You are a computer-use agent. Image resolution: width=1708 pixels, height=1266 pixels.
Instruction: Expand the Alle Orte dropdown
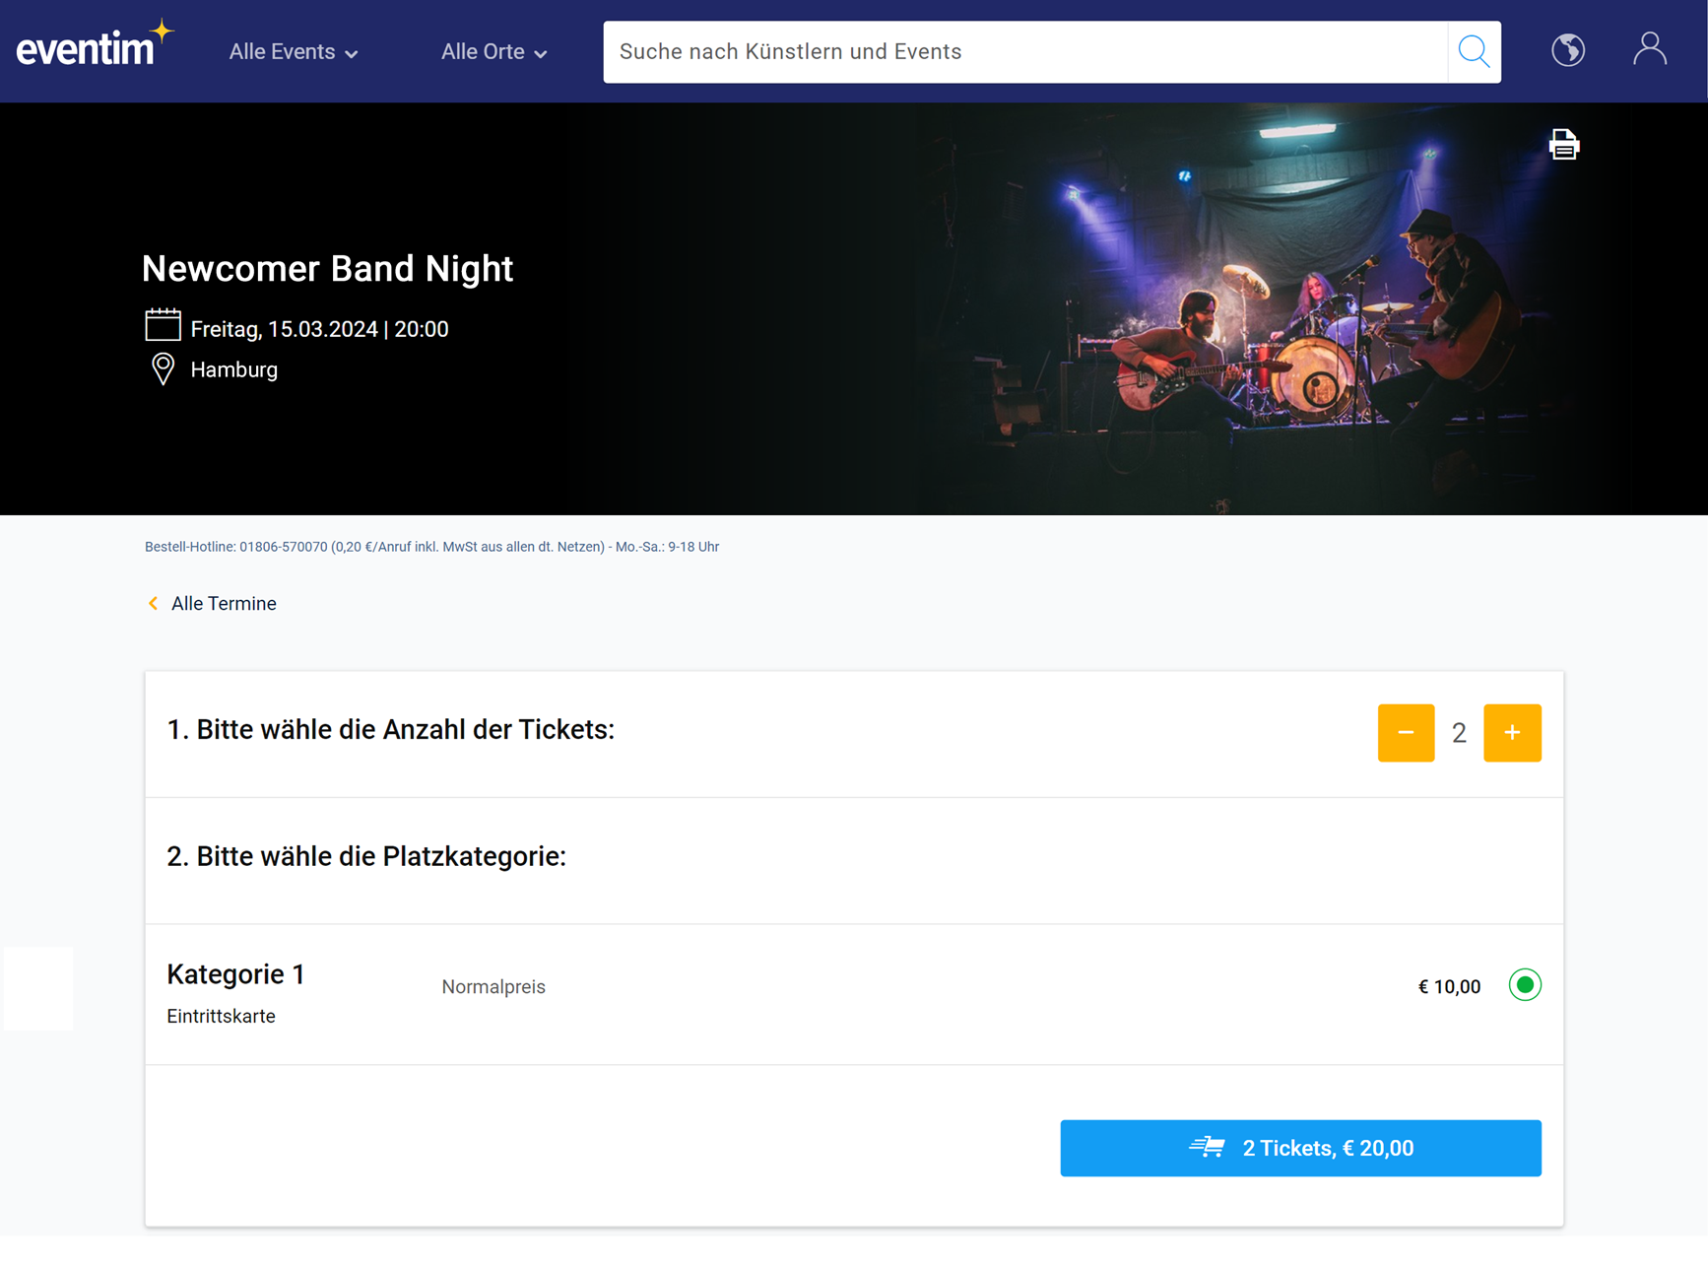[x=493, y=52]
